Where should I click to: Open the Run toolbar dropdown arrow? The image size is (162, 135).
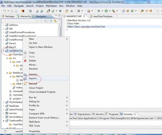coord(110,11)
